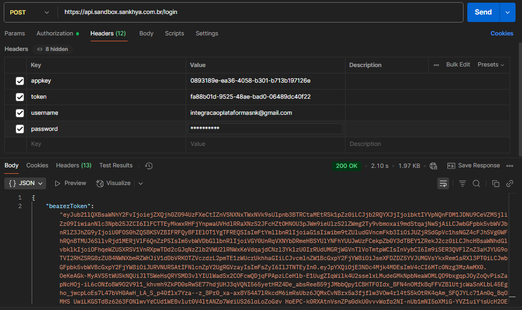Uncheck the token header checkbox
The height and width of the screenshot is (310, 522).
[20, 97]
